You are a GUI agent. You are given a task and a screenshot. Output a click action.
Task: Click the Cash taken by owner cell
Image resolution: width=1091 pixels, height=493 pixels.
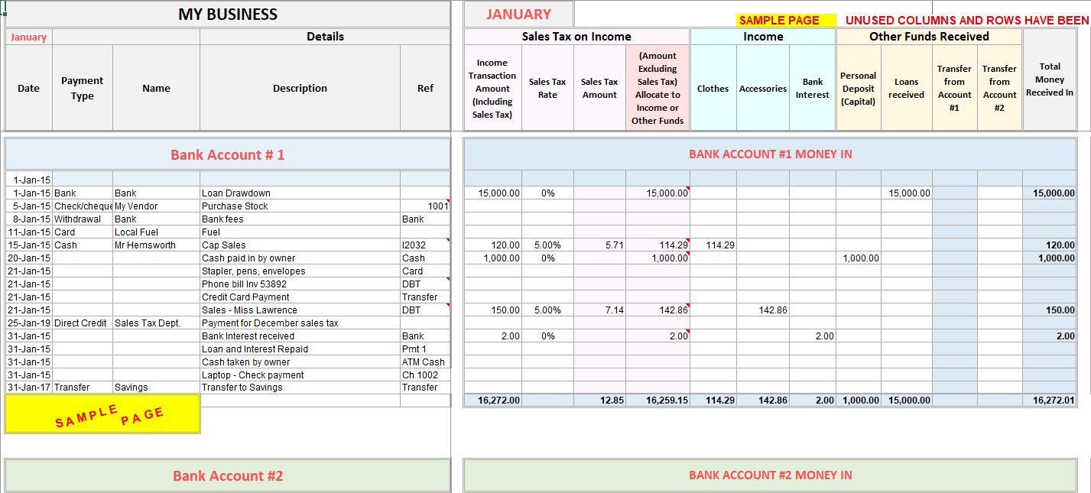[300, 362]
